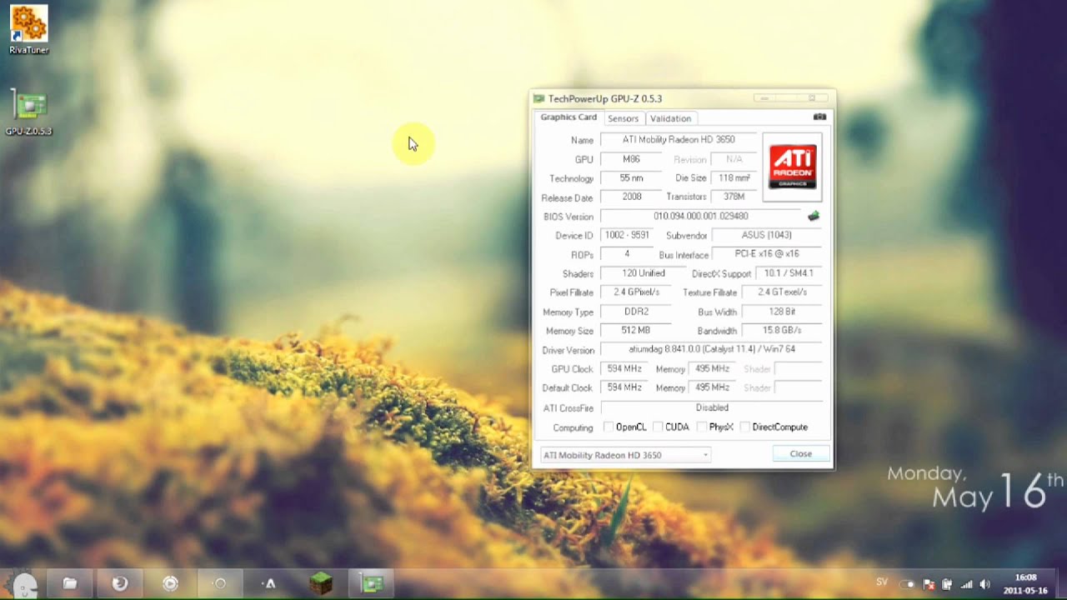Select the Technology value 55 nm

click(631, 178)
